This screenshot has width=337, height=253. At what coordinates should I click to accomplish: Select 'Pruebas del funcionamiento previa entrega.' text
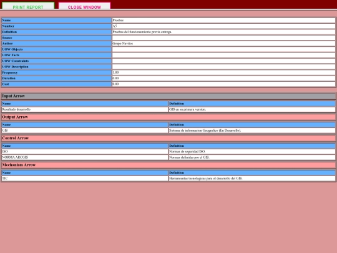pyautogui.click(x=142, y=32)
